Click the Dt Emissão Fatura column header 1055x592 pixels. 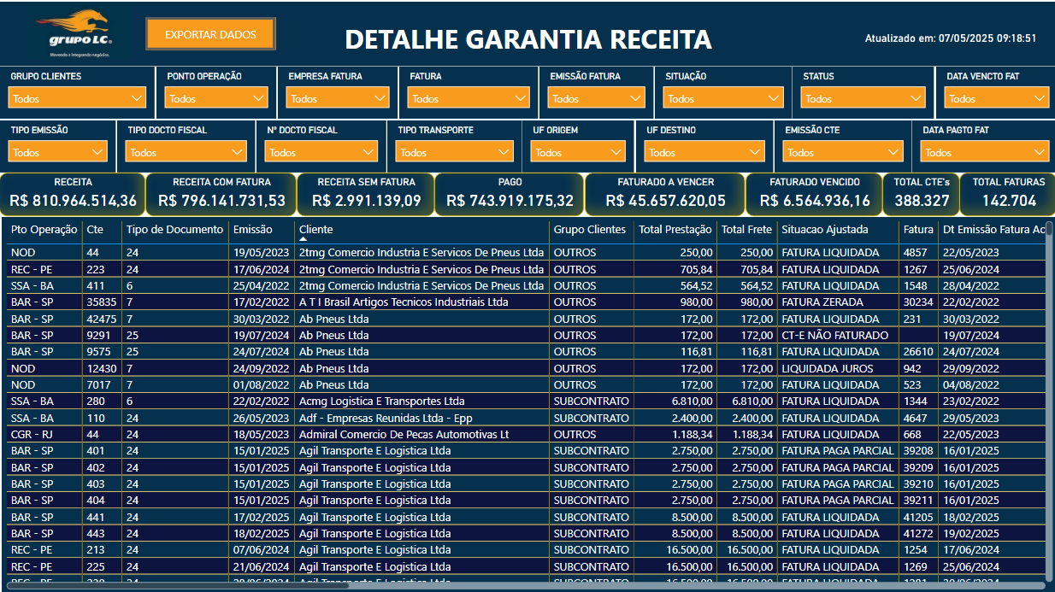(993, 229)
